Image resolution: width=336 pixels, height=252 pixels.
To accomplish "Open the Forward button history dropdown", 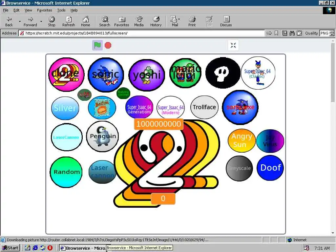I will point(41,21).
